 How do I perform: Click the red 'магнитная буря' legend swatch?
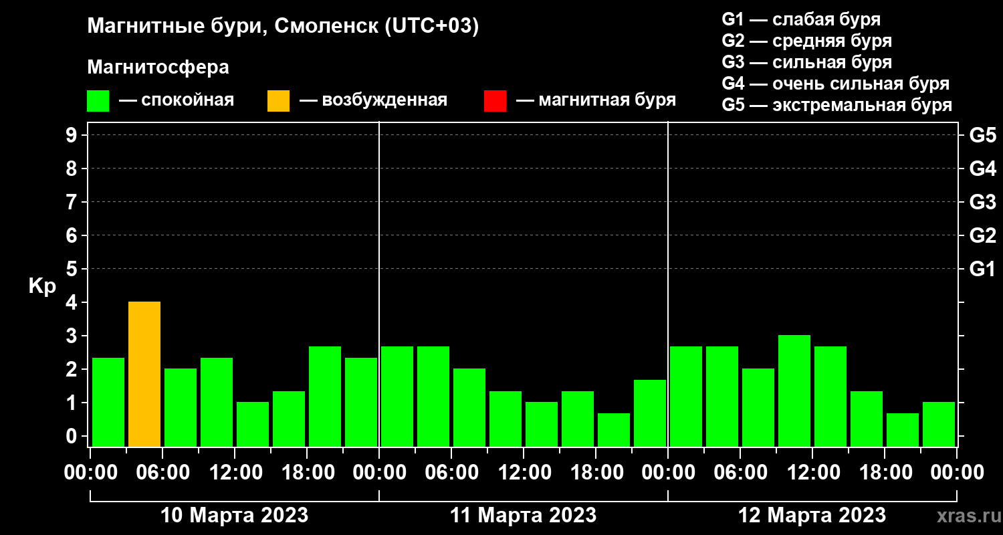tap(495, 101)
